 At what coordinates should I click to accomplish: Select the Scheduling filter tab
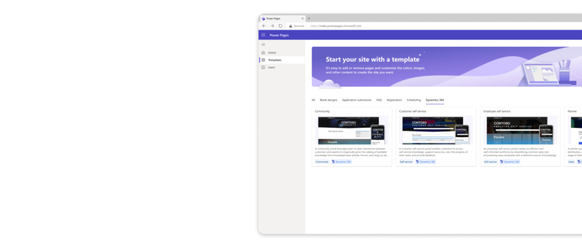tap(414, 100)
